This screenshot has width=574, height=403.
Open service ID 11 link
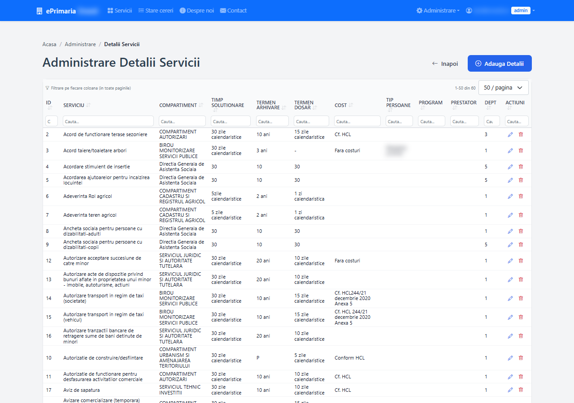pyautogui.click(x=48, y=377)
